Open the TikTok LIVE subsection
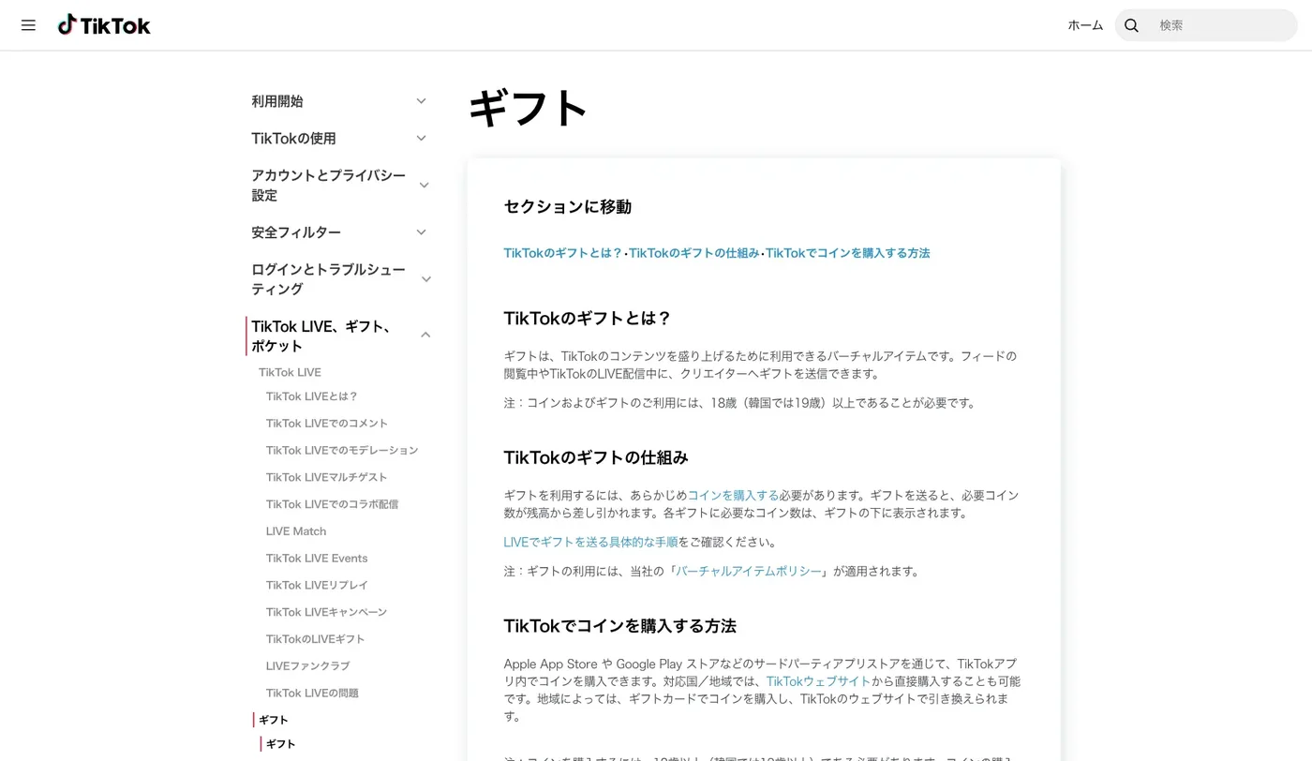 (x=290, y=372)
